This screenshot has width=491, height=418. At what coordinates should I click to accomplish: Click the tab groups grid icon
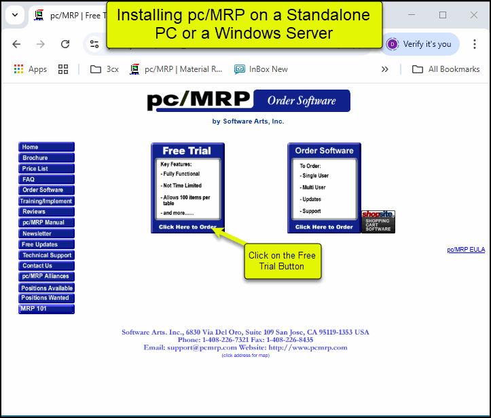[x=63, y=69]
